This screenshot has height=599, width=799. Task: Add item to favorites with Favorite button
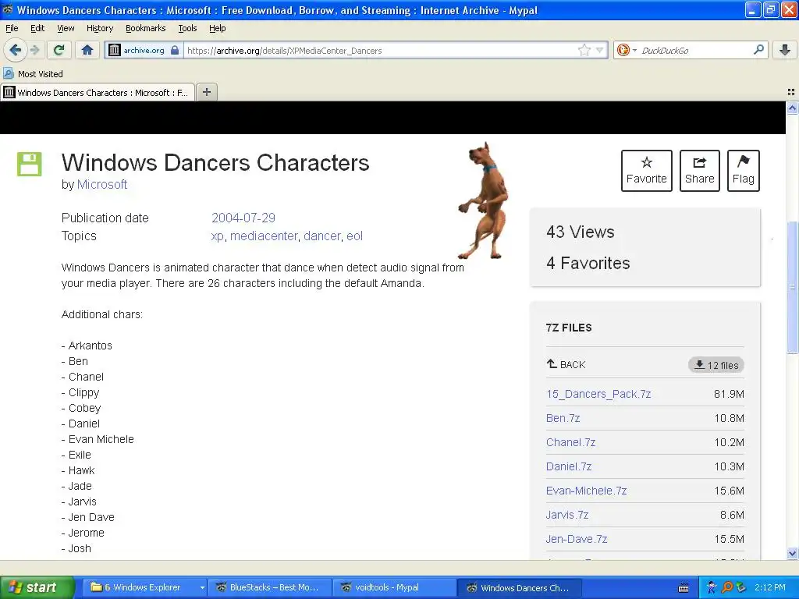click(646, 171)
